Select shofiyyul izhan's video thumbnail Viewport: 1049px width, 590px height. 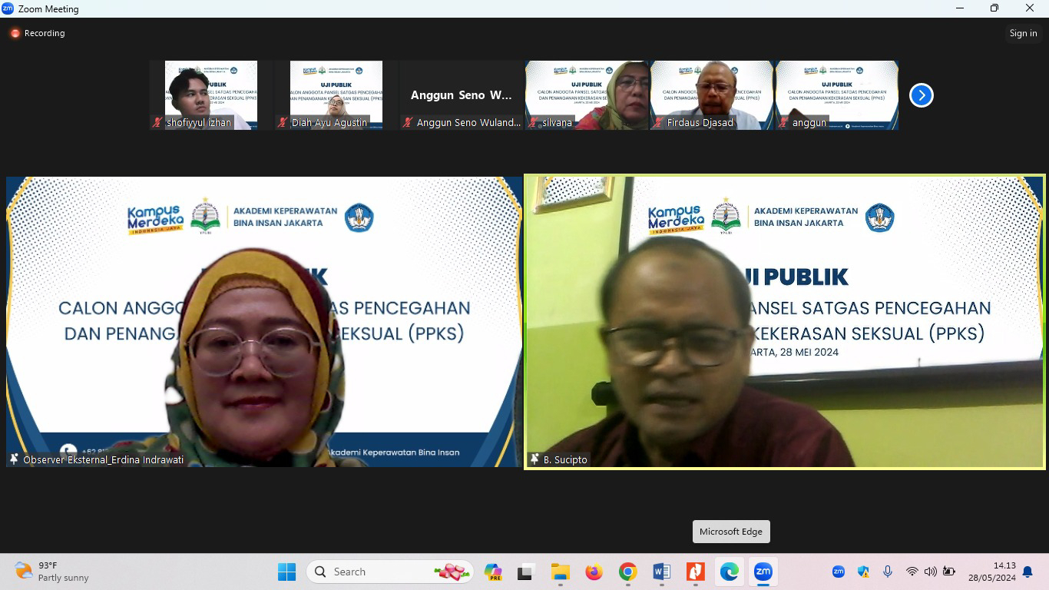tap(211, 95)
